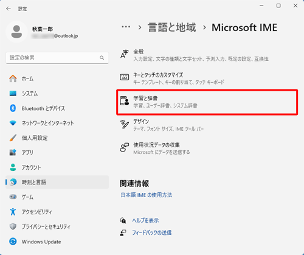Open アクセシビリティ settings category
304x255 pixels.
[x=57, y=212]
